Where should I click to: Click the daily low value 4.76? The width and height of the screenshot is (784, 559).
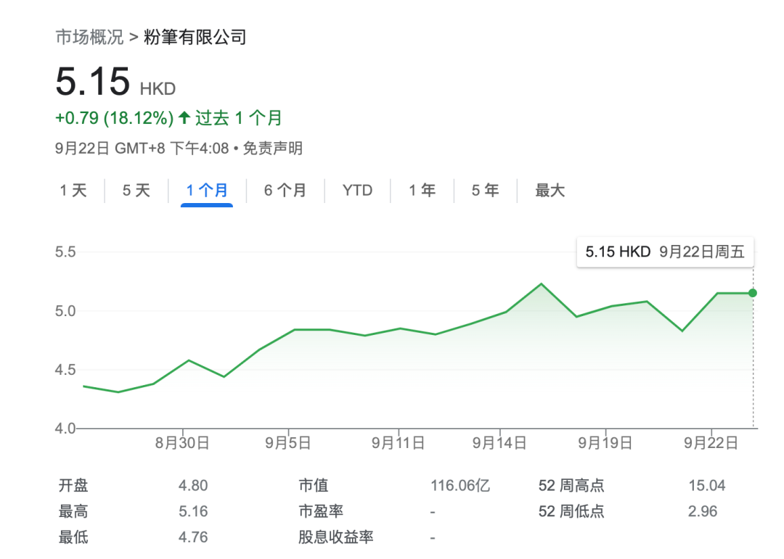tap(193, 537)
